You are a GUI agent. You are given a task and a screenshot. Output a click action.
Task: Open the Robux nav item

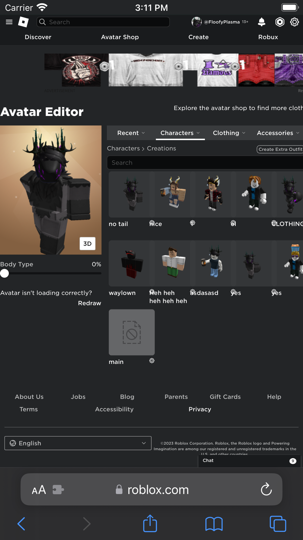click(x=268, y=37)
